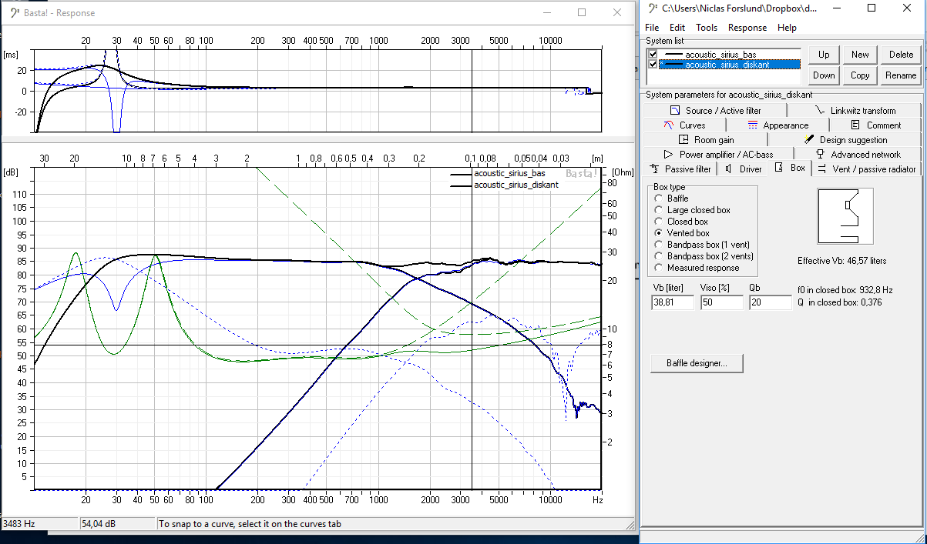The image size is (927, 544).
Task: Click the Appearance tab dotted-lines icon
Action: 753,125
